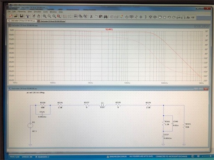Select the Draw Wire pencil tool
Image resolution: width=214 pixels, height=160 pixels.
122,17
